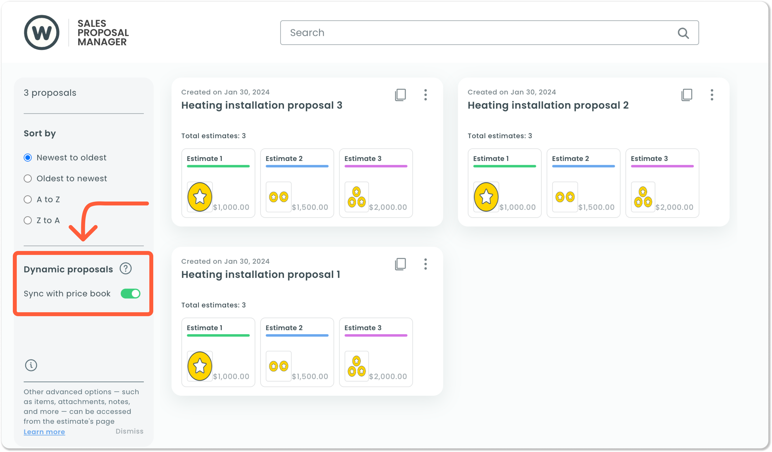
Task: Click the W logo icon
Action: (x=42, y=32)
